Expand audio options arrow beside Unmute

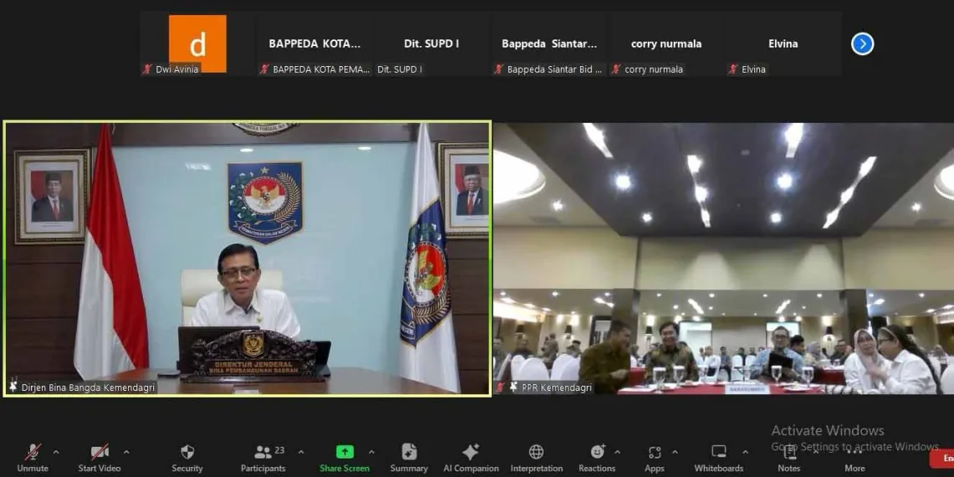(57, 452)
